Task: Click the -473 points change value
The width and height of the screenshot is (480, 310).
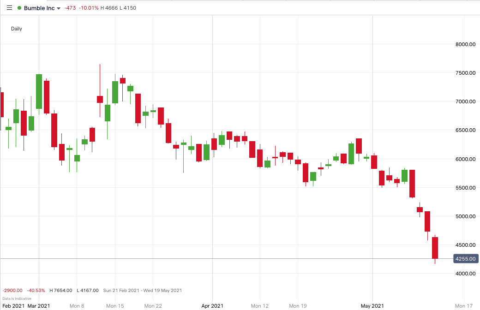Action: click(69, 8)
